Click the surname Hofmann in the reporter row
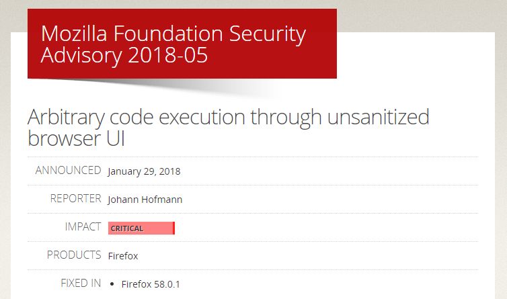 162,200
